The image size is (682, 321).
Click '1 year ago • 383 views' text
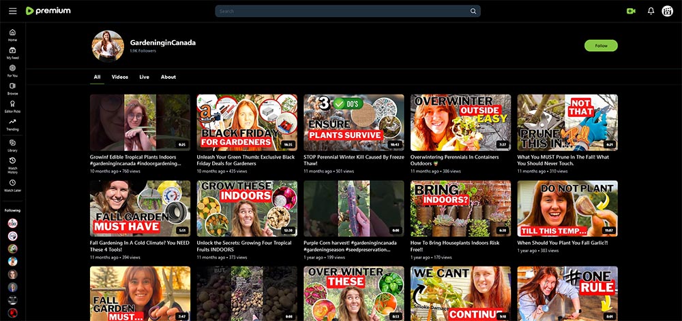point(538,251)
